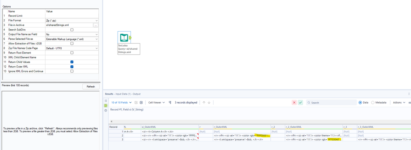Click the 'Bob,' r_OuterXML cell in row 3

[x=241, y=140]
